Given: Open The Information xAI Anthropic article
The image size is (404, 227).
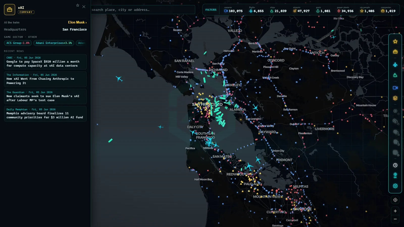Looking at the screenshot, I should click(45, 79).
